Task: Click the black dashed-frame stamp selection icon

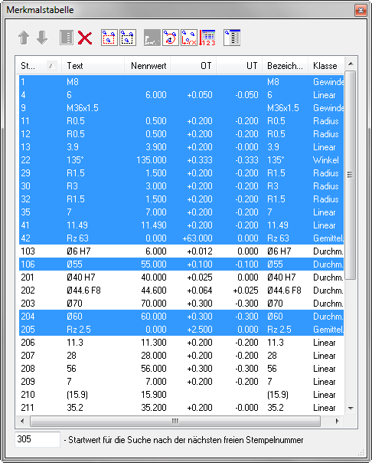Action: pos(128,38)
